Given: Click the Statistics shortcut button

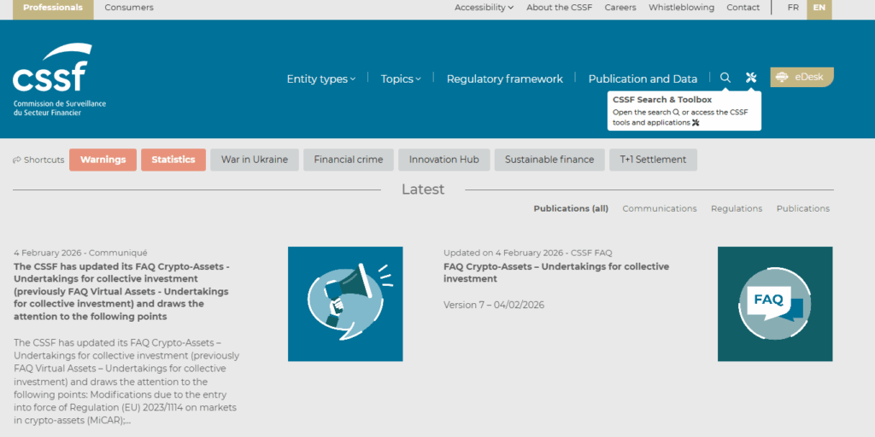Looking at the screenshot, I should [173, 160].
